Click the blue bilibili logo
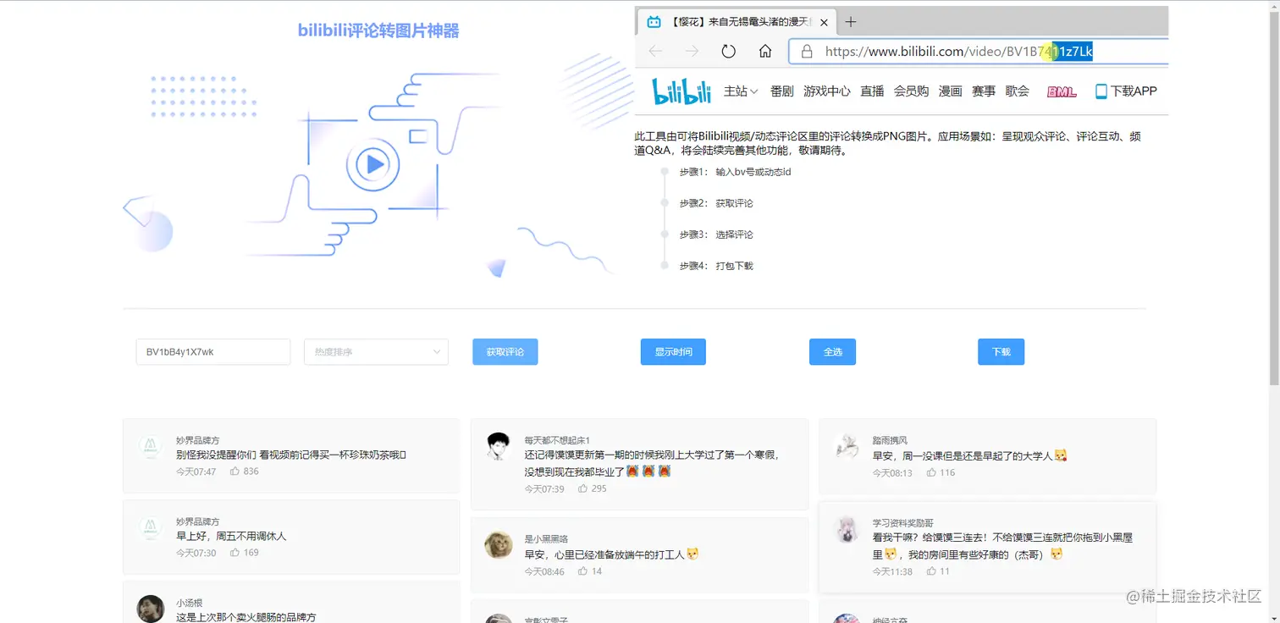 point(681,91)
